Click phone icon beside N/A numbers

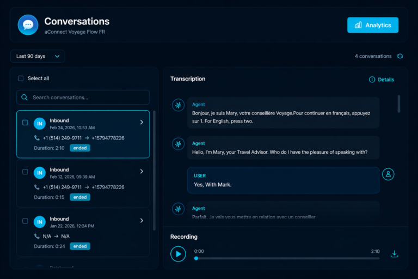37,236
